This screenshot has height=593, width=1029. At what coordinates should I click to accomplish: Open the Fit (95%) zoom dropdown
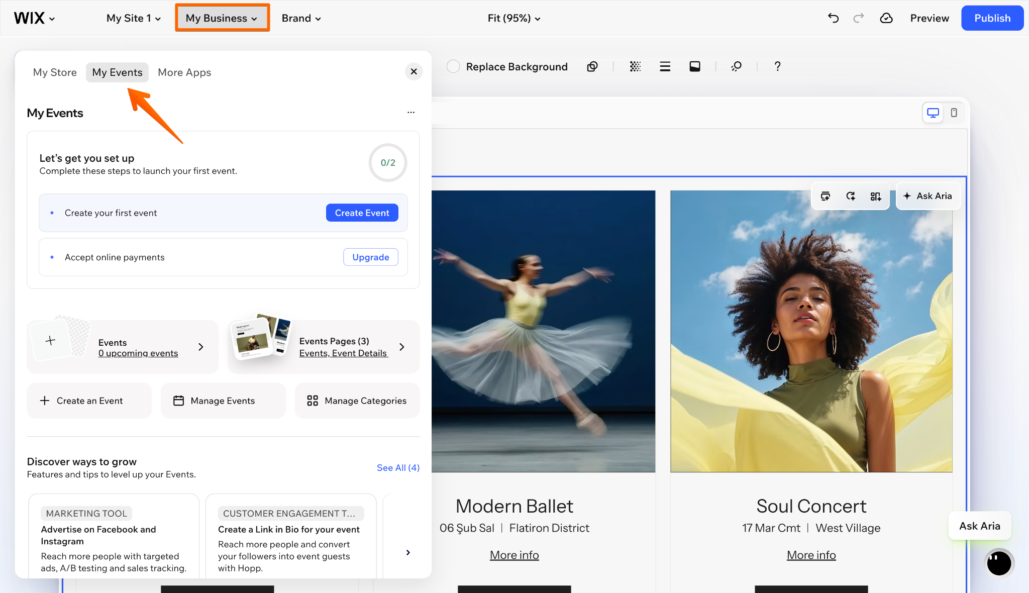point(514,18)
